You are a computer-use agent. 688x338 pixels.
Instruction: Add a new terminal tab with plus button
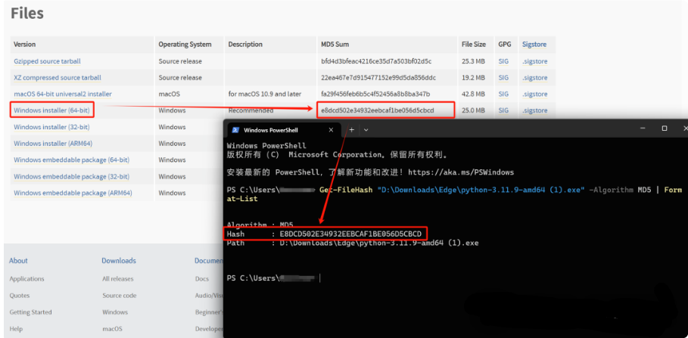coord(351,130)
